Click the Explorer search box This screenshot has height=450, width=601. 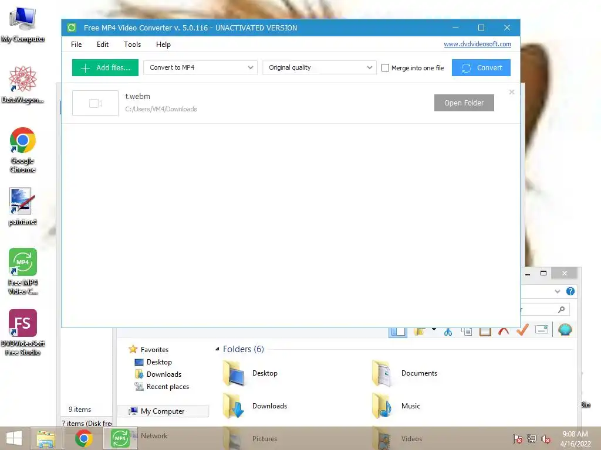click(545, 309)
